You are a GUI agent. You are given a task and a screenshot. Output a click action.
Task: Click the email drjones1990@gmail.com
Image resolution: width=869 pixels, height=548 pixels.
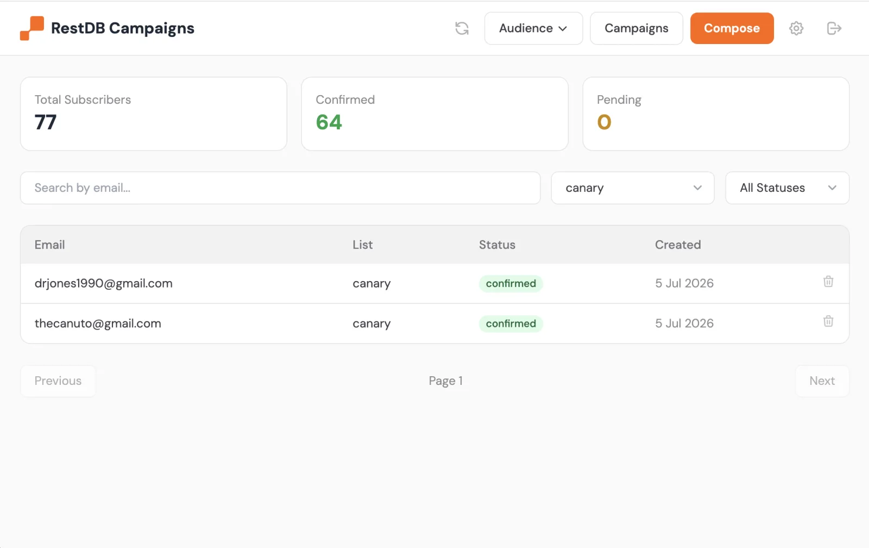104,284
